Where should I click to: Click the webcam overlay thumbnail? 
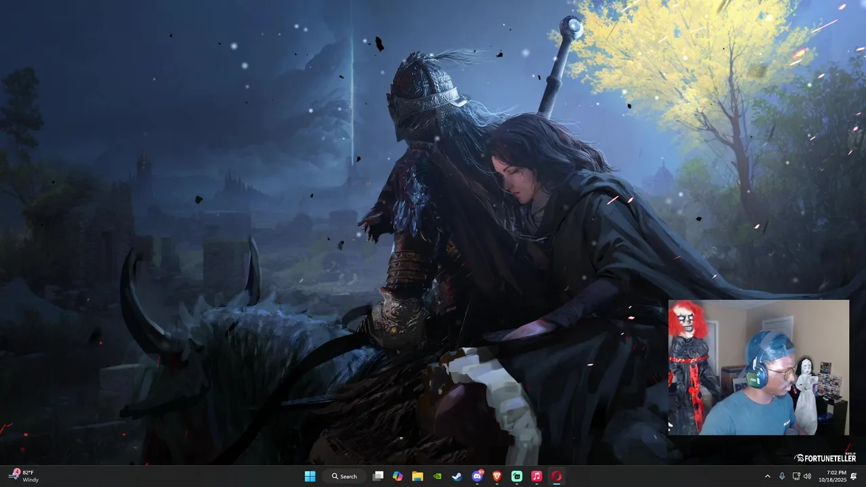[x=758, y=367]
